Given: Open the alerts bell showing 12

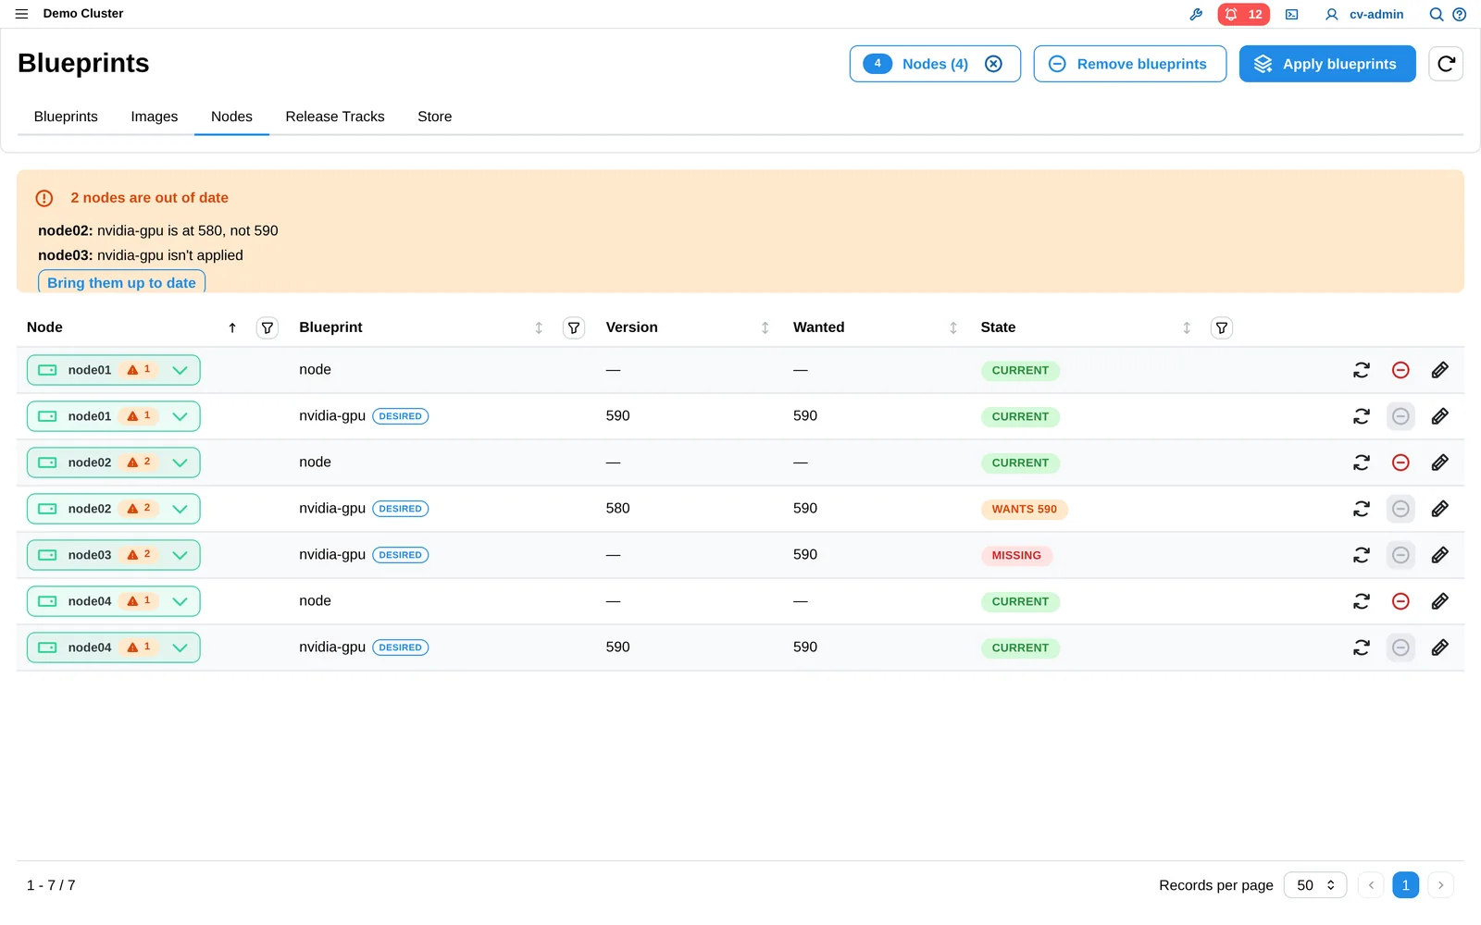Looking at the screenshot, I should tap(1243, 14).
